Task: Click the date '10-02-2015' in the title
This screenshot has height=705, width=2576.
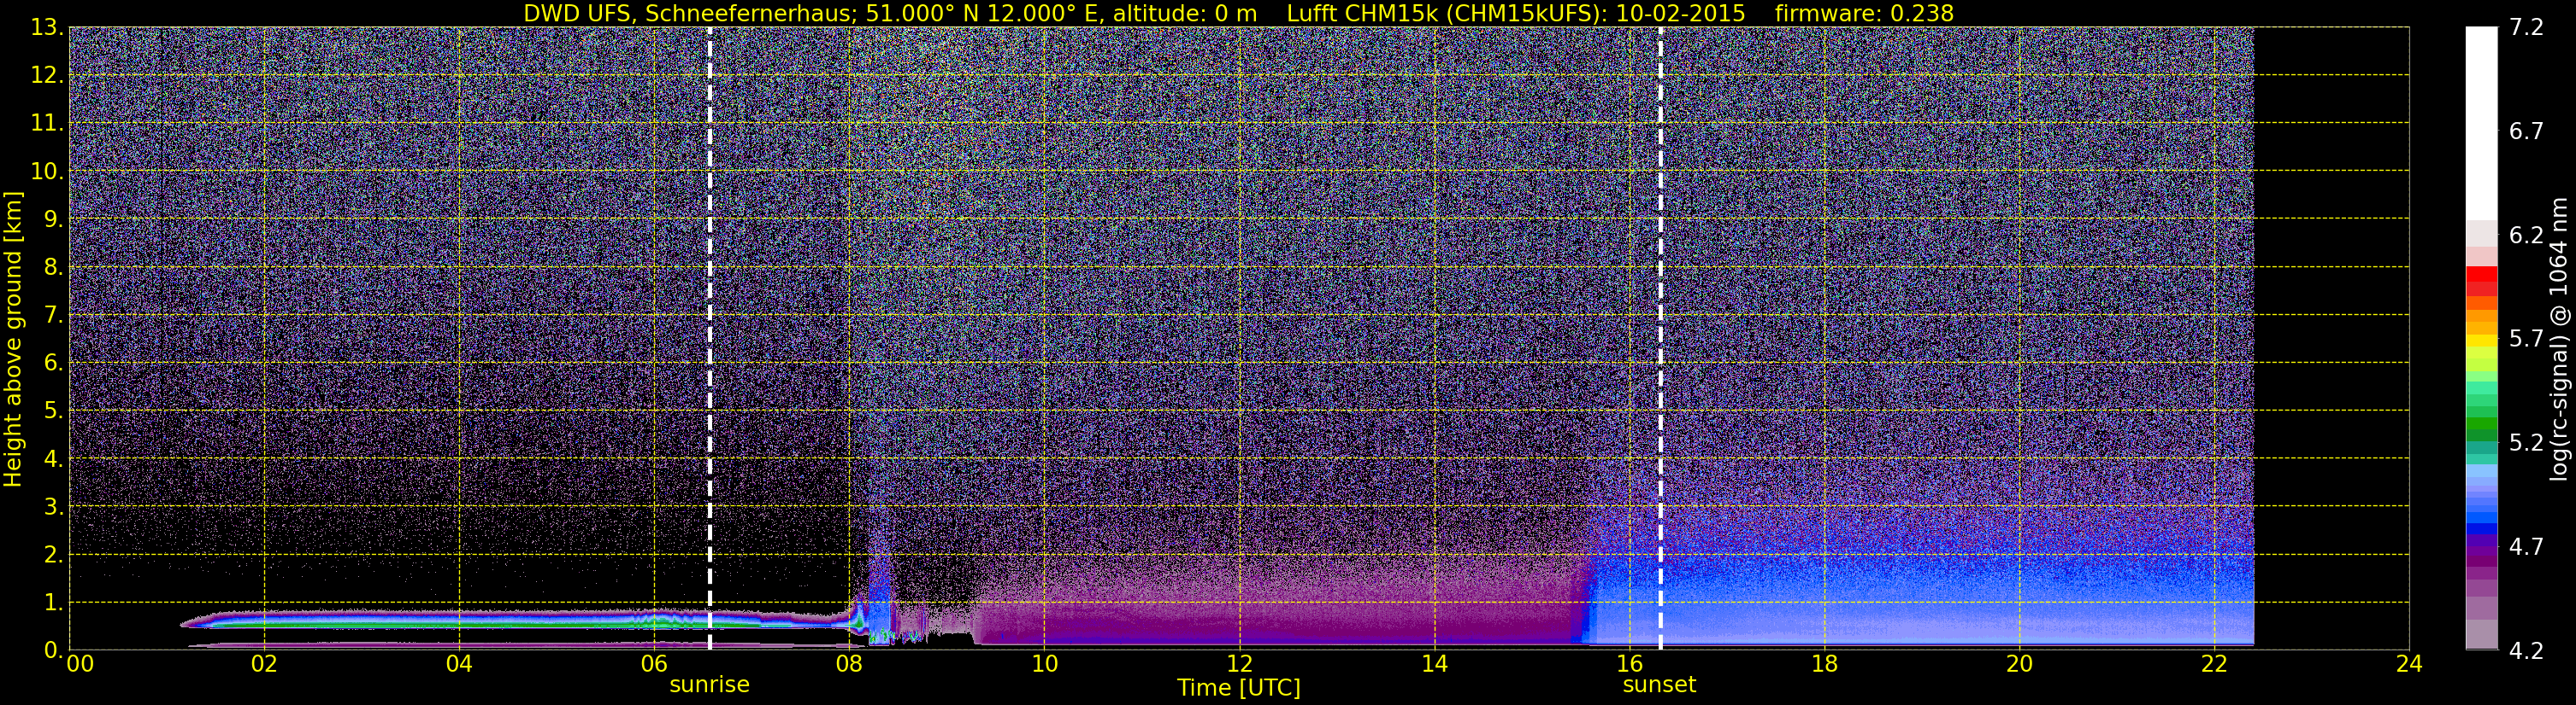Action: tap(1680, 13)
